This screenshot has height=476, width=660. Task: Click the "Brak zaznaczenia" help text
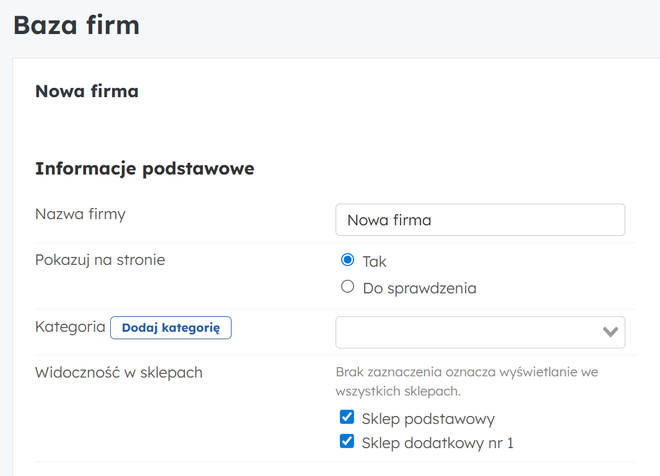pos(466,381)
